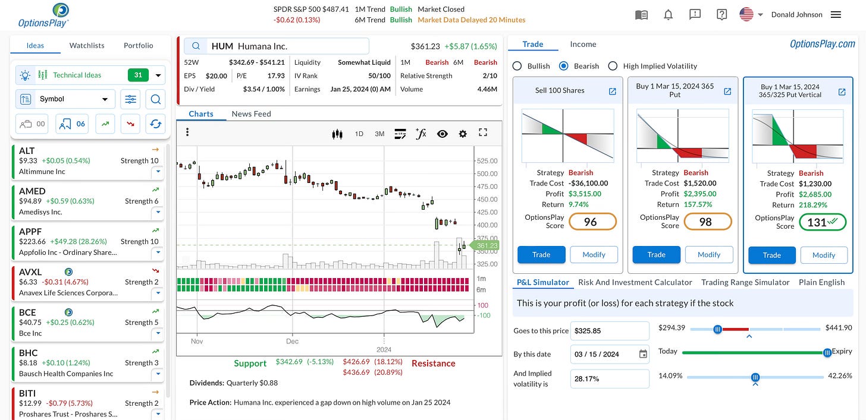The width and height of the screenshot is (866, 420).
Task: Click the OptionsPlay logo
Action: (43, 15)
